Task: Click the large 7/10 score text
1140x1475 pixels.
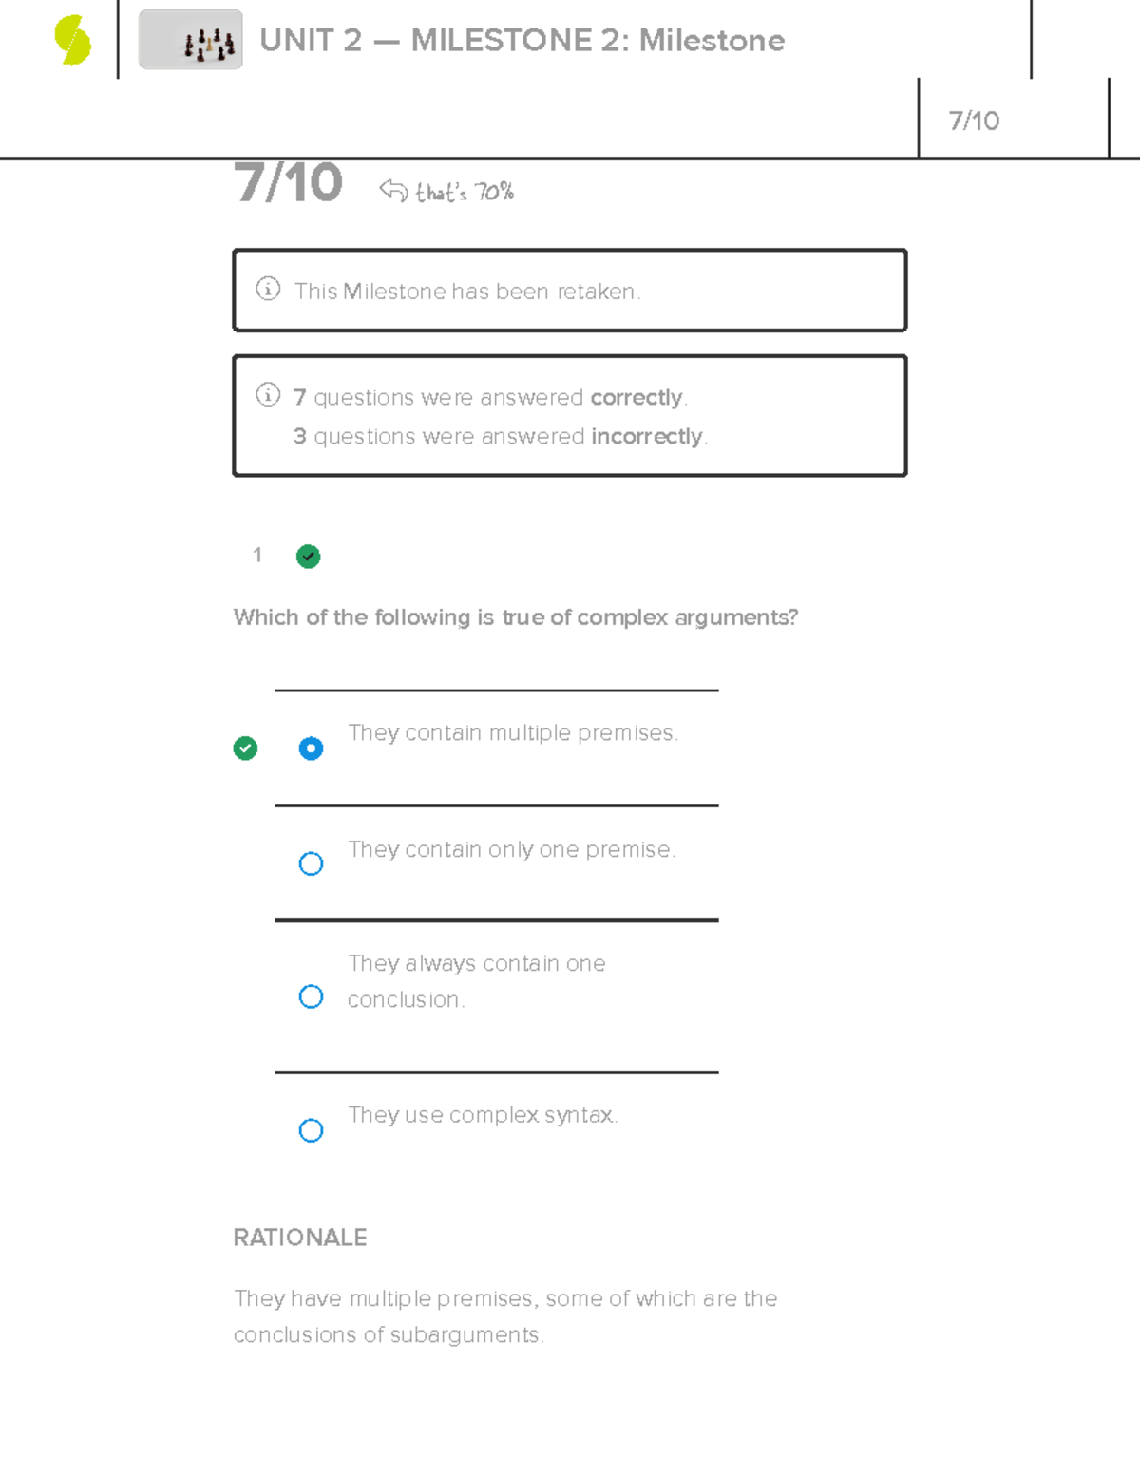Action: click(288, 186)
